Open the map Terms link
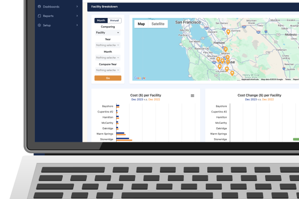Screen dimensions: 299x199 tap(288, 79)
